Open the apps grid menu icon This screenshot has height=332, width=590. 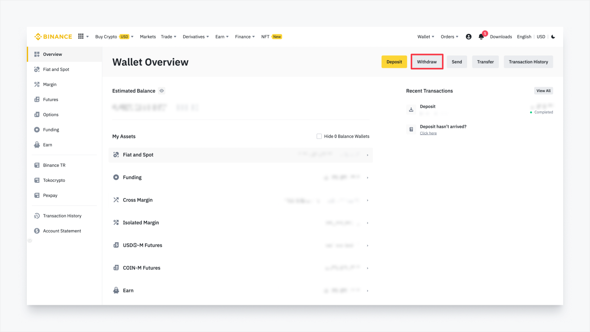[81, 37]
